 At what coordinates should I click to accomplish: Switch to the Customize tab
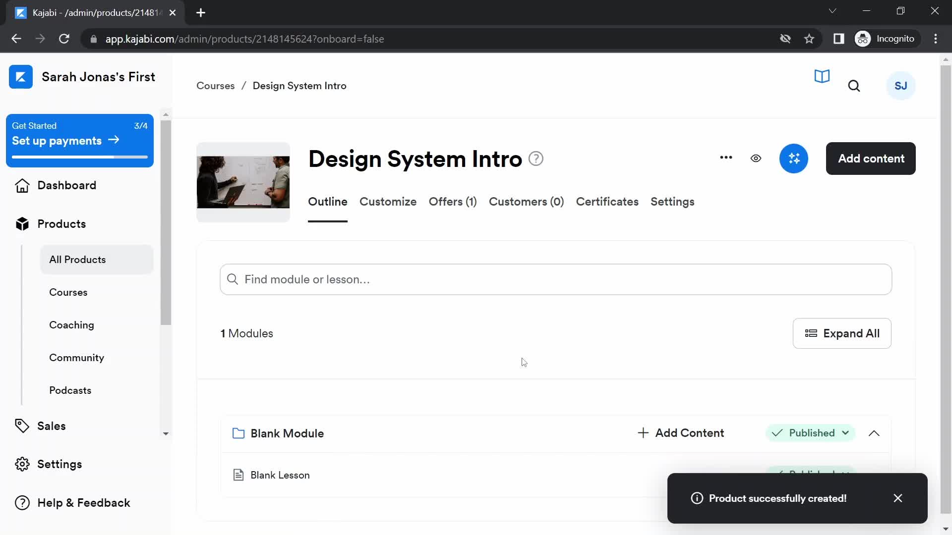(x=388, y=202)
